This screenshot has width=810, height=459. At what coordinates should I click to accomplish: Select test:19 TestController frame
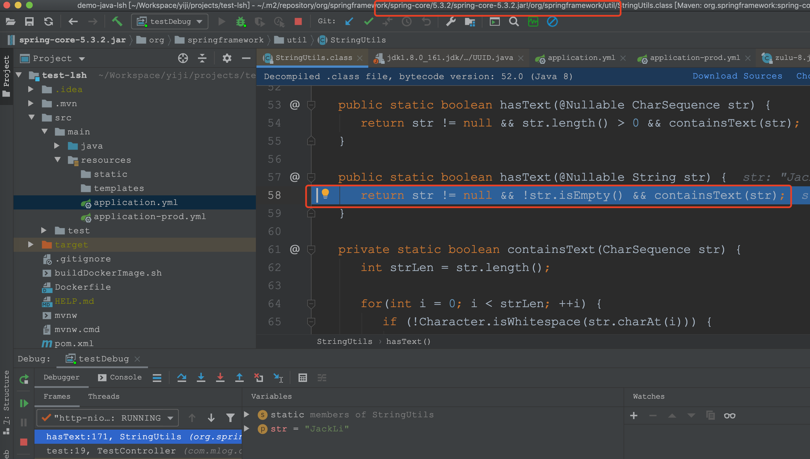138,451
